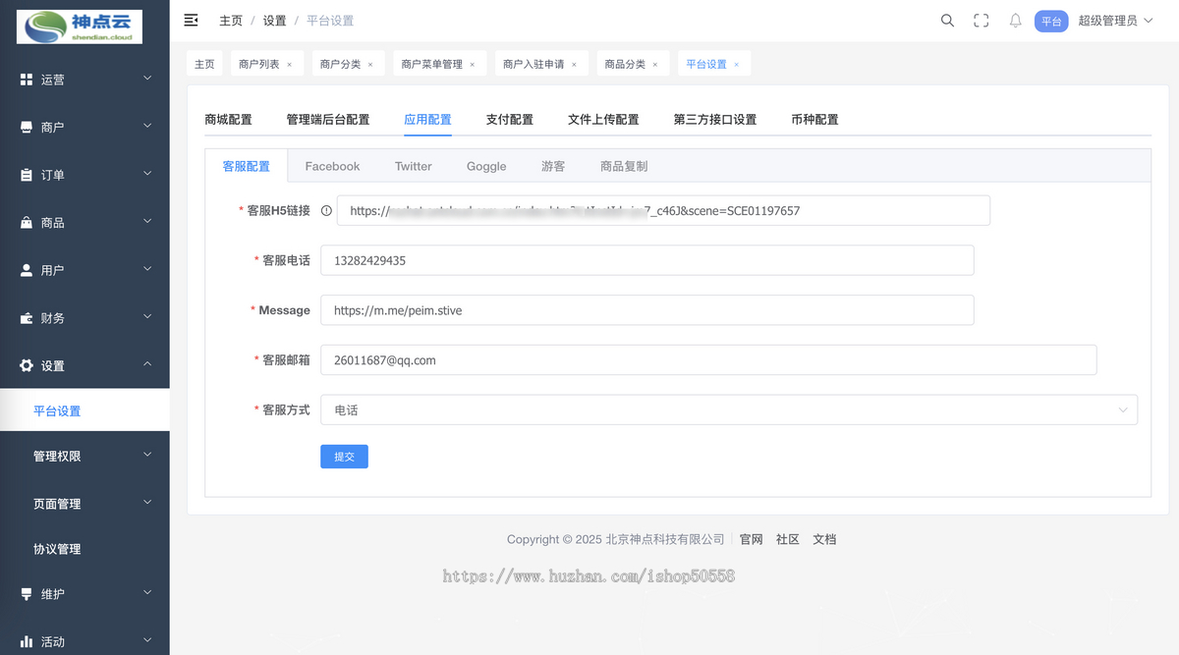
Task: Click the 设置 gear icon in sidebar
Action: pos(27,365)
